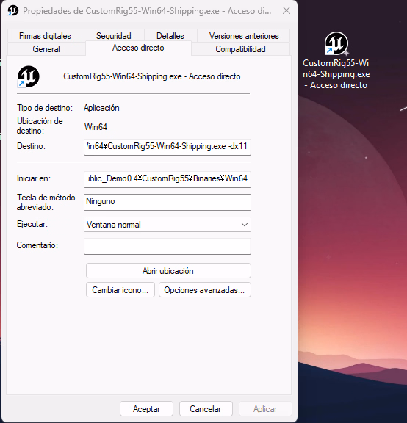Viewport: 407px width, 423px height.
Task: Click the empty Comentario field
Action: (168, 246)
